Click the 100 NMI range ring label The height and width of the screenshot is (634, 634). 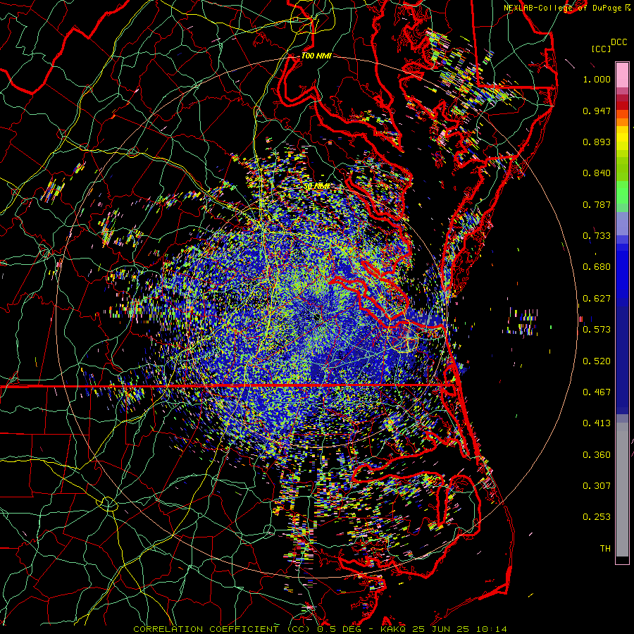[x=316, y=56]
